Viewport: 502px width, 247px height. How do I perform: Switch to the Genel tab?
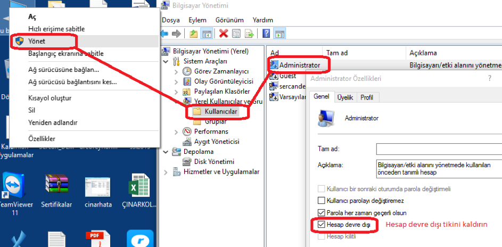click(x=322, y=97)
